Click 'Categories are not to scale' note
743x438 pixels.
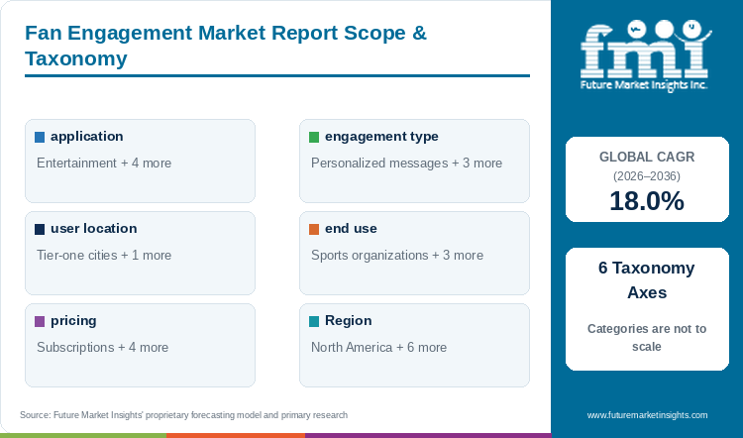tap(647, 338)
